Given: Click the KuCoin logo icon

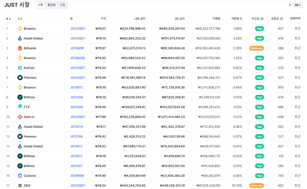Looking at the screenshot, I should tap(20, 68).
